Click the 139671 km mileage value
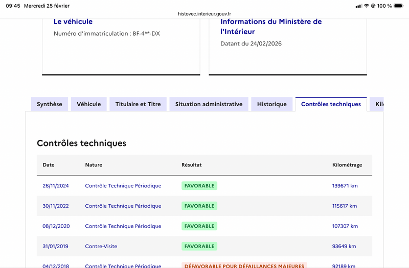The width and height of the screenshot is (409, 268). click(x=345, y=186)
